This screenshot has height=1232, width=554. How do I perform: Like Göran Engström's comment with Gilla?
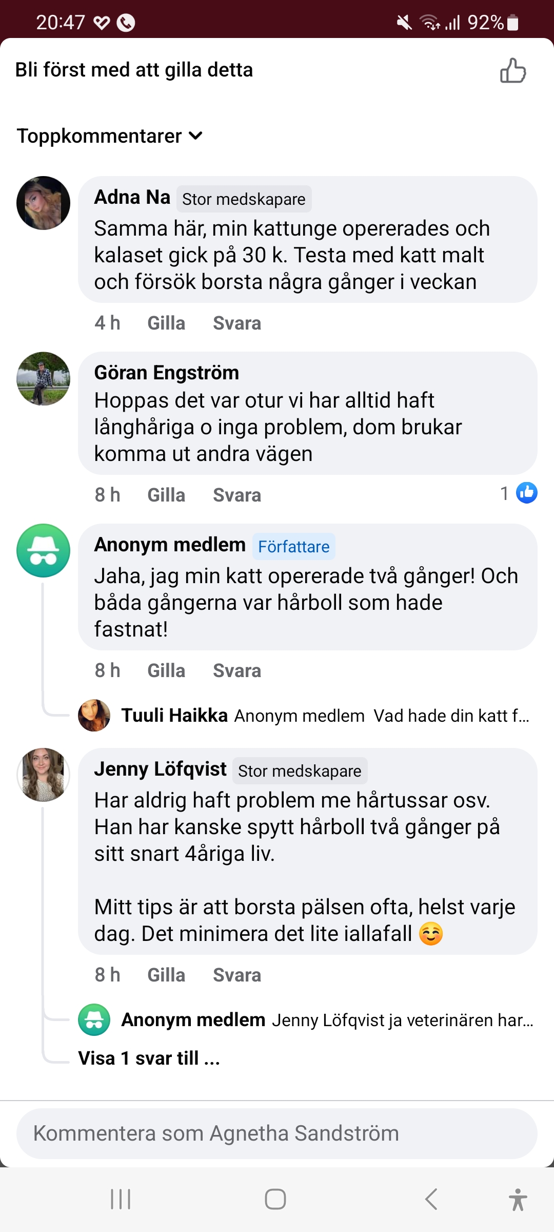pyautogui.click(x=166, y=495)
